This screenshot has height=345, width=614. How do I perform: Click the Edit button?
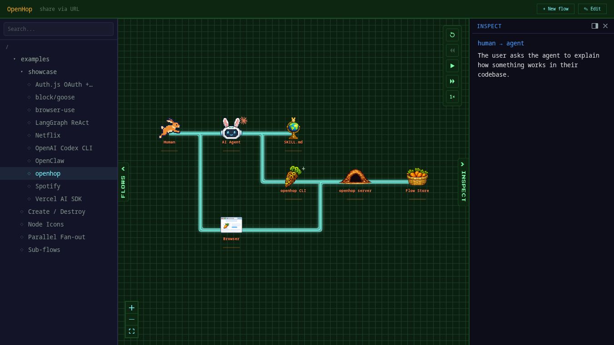[592, 9]
